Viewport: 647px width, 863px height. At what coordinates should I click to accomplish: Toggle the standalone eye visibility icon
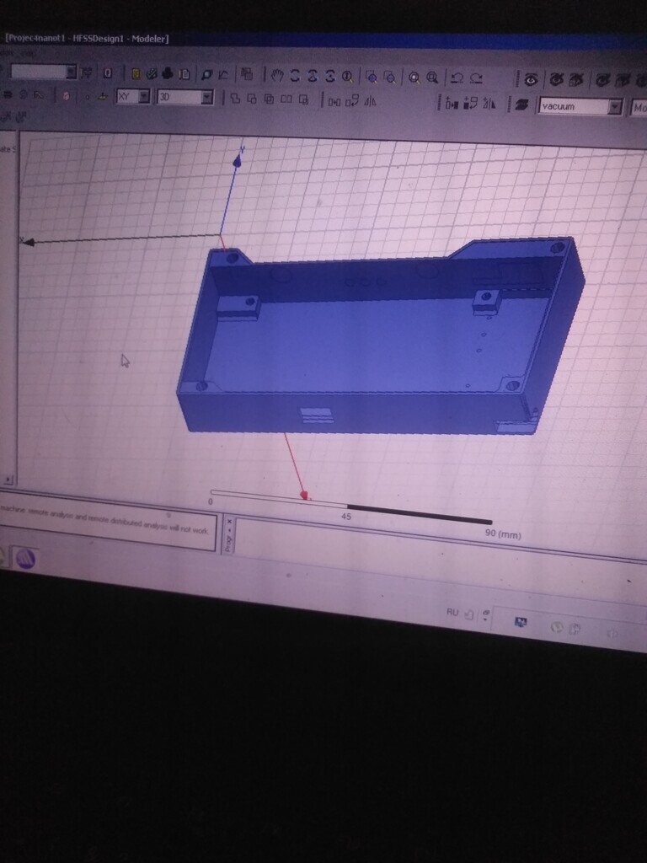[x=531, y=79]
